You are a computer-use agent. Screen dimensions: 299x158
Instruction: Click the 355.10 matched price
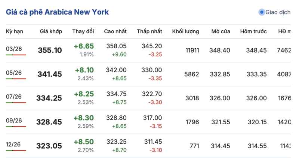50,50
